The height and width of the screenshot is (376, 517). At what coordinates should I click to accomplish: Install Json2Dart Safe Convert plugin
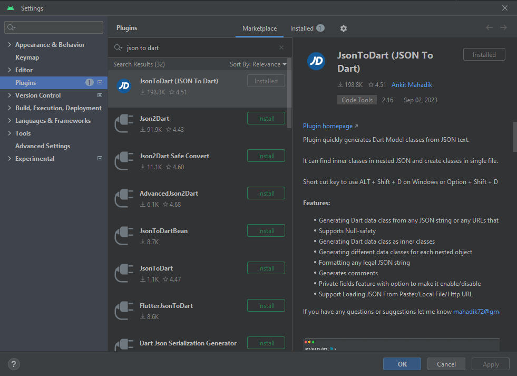click(x=266, y=156)
